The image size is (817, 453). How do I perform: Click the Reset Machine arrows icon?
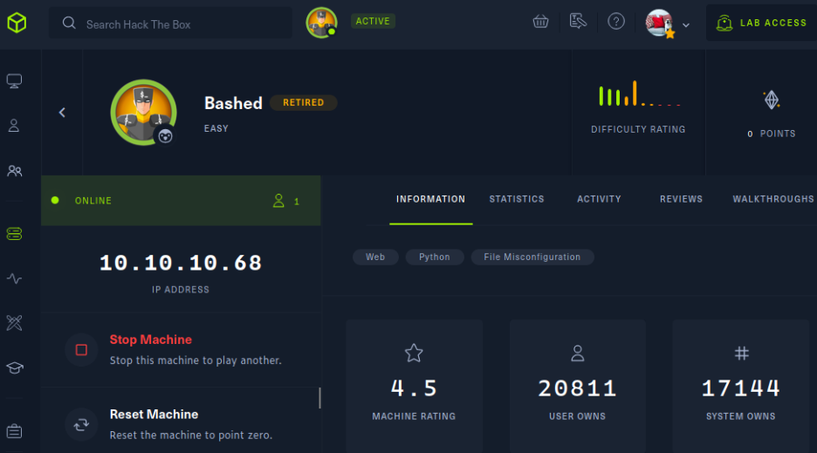coord(81,425)
